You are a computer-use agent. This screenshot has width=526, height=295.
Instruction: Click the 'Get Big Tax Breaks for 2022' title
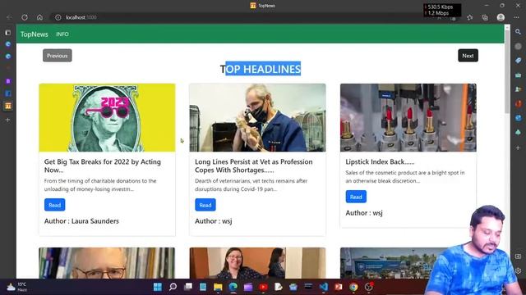[x=102, y=166]
